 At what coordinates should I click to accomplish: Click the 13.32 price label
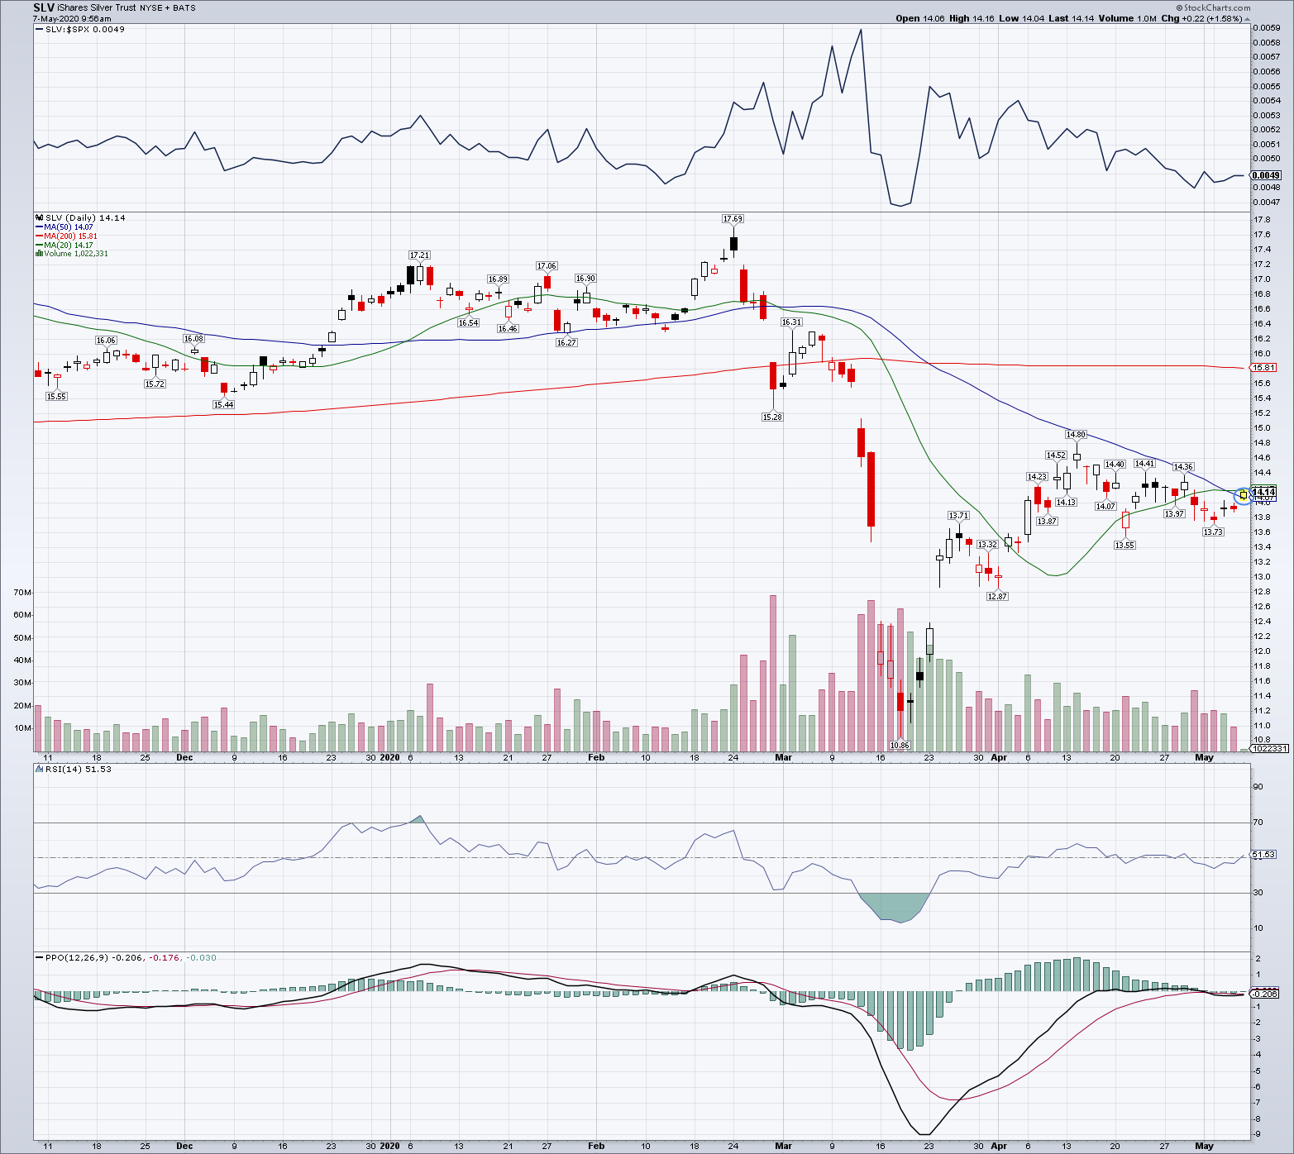coord(987,545)
